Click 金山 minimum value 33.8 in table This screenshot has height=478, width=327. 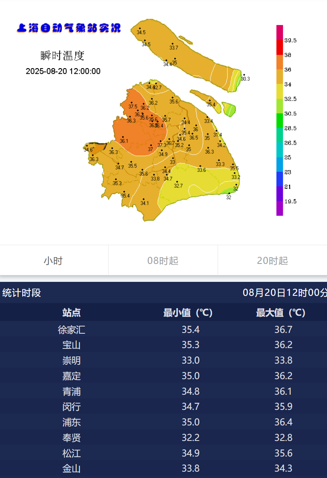pos(191,468)
